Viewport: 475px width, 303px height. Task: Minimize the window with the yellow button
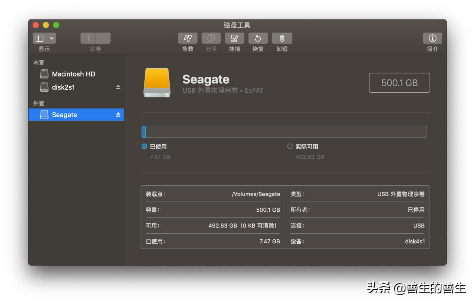coord(46,25)
